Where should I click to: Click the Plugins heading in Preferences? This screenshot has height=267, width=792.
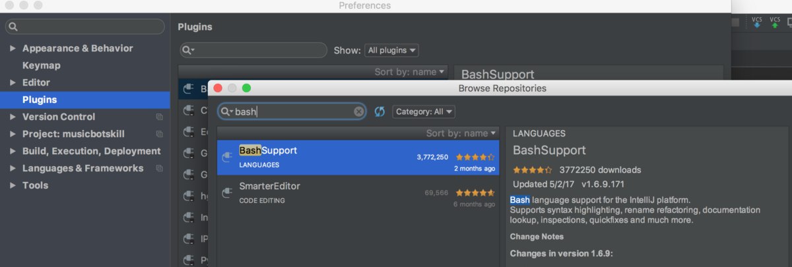point(195,27)
